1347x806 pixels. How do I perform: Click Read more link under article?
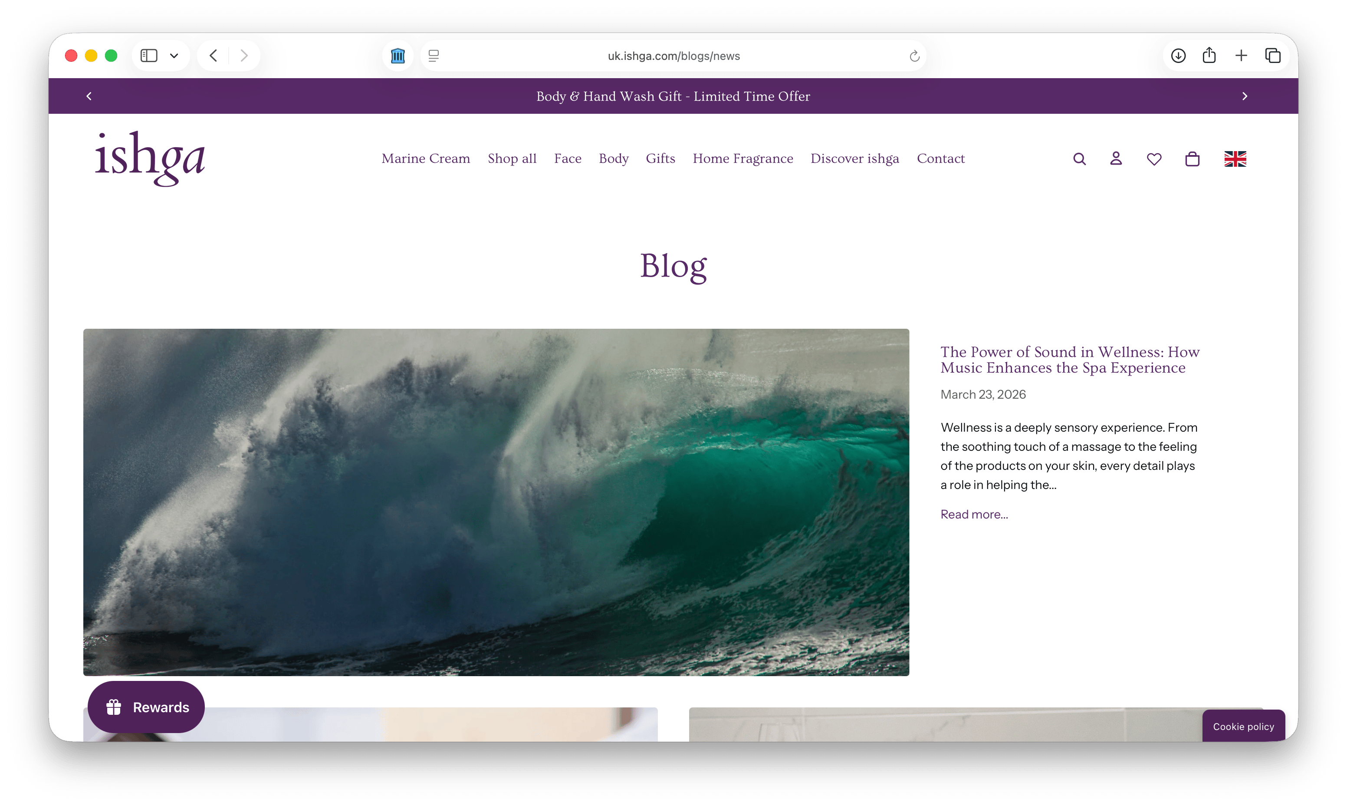point(974,514)
